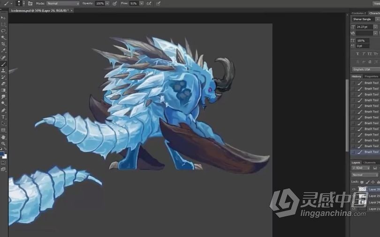Toggle Faux Bold in Character panel
380x237 pixels.
click(357, 54)
